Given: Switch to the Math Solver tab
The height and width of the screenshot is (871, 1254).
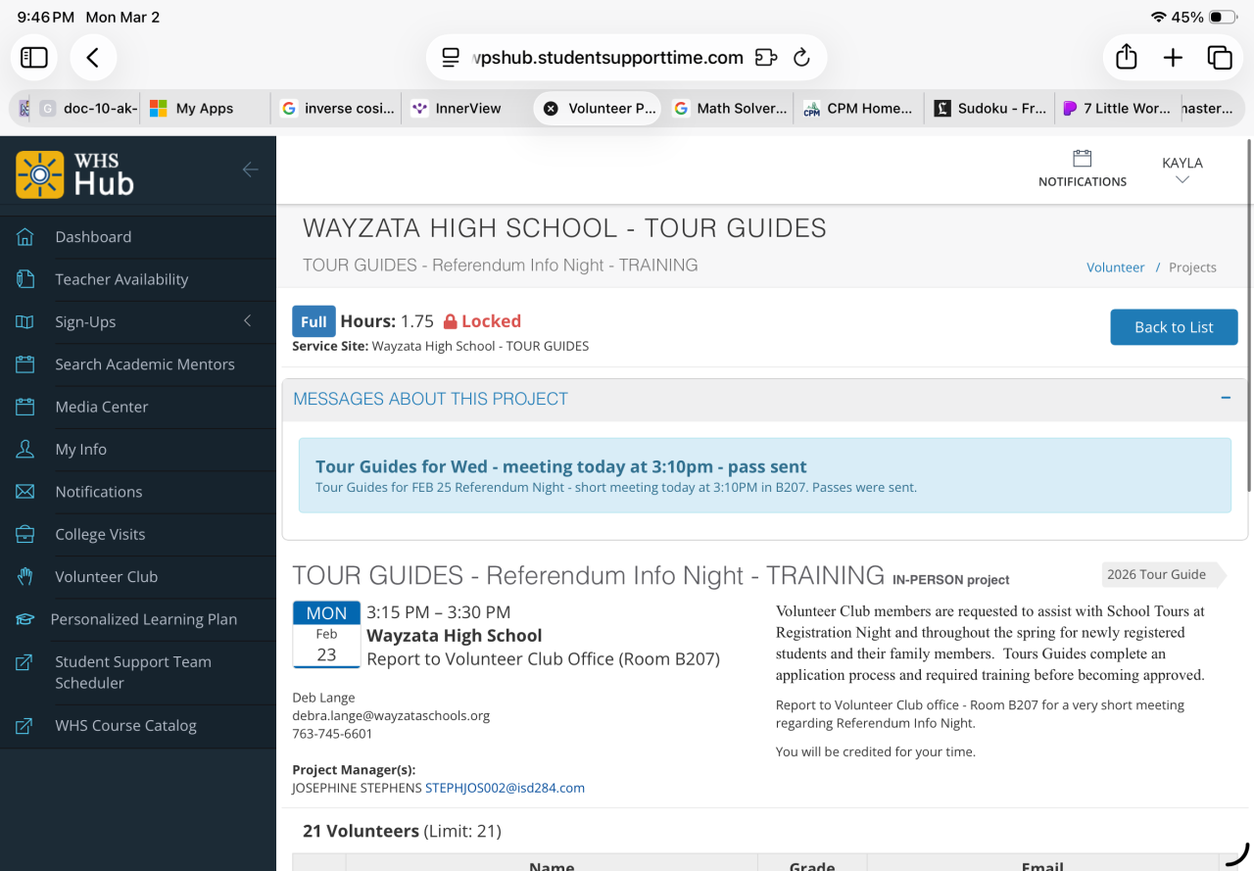Looking at the screenshot, I should (730, 109).
